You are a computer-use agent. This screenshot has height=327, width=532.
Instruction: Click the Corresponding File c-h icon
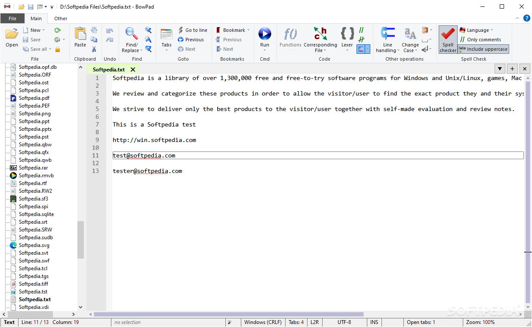click(320, 34)
